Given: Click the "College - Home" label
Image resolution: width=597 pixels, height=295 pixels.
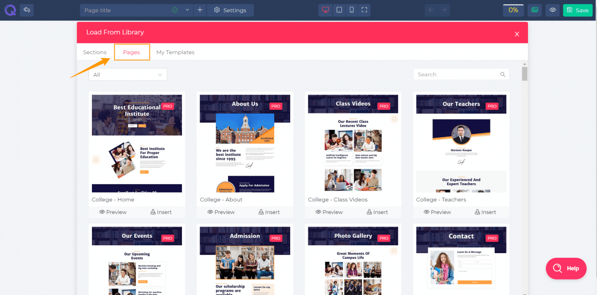Looking at the screenshot, I should click(x=113, y=200).
